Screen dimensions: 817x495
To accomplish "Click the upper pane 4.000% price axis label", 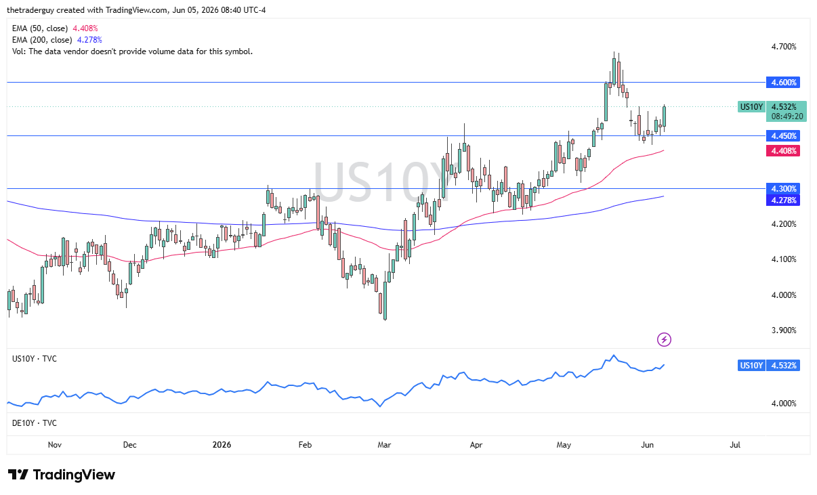I will pos(784,295).
